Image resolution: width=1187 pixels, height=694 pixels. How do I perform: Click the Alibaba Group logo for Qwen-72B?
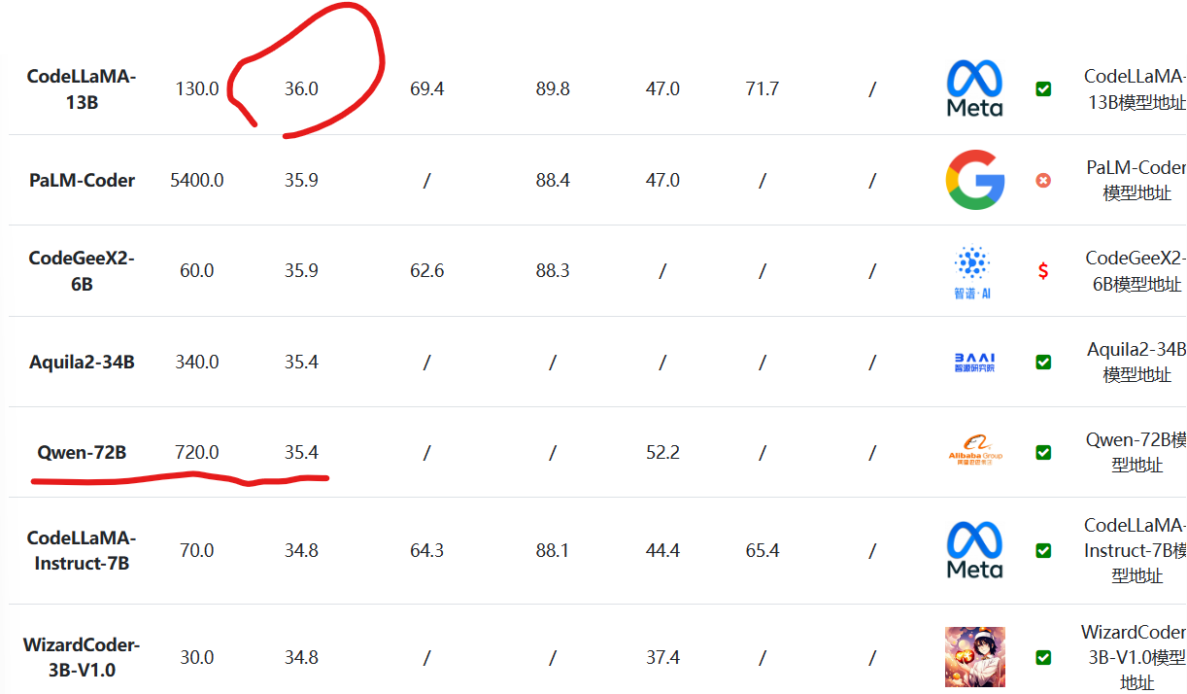point(974,452)
